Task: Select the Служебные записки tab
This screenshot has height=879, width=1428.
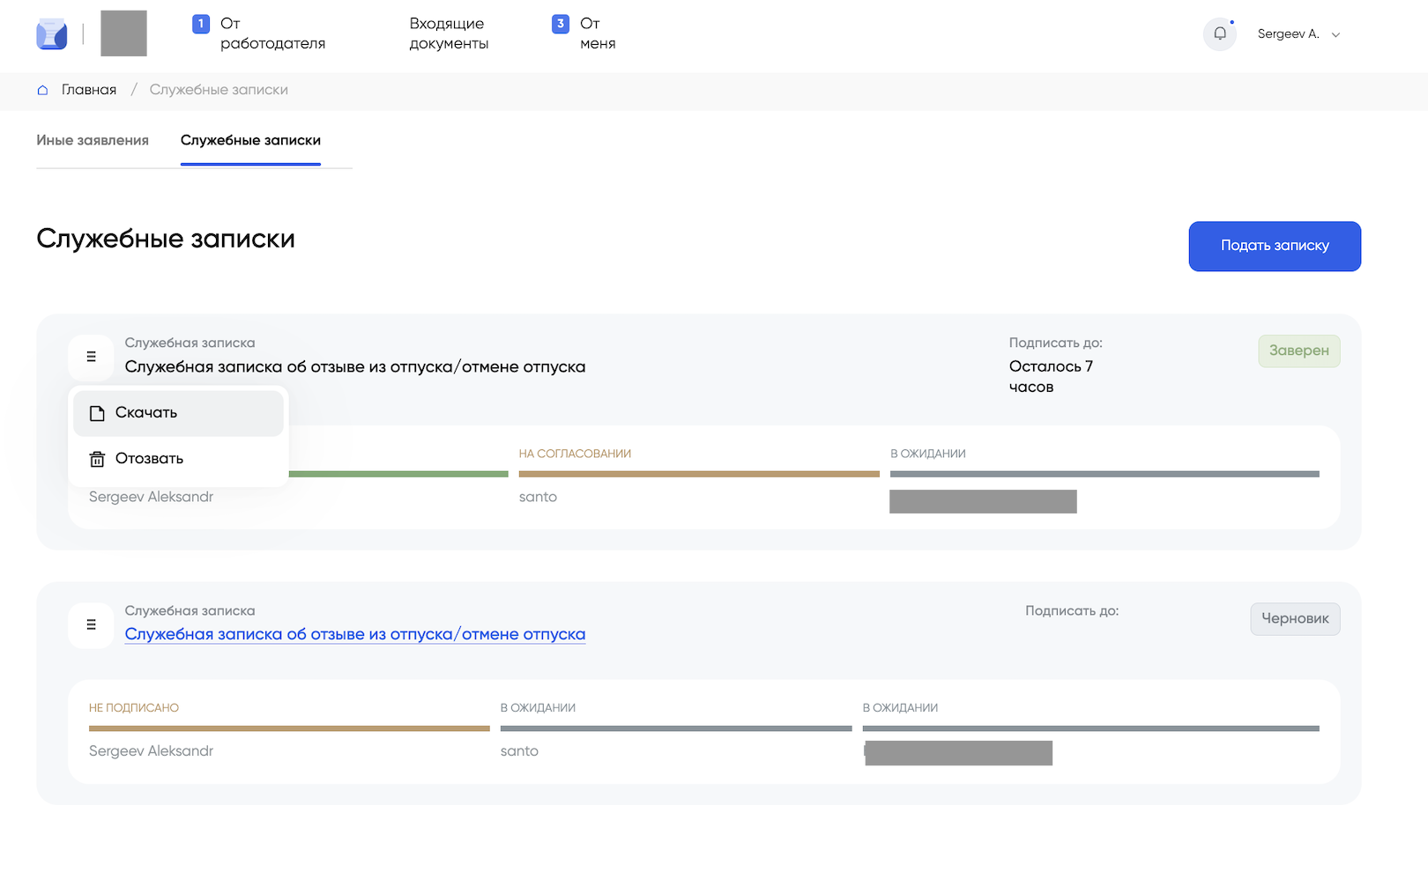Action: [x=250, y=140]
